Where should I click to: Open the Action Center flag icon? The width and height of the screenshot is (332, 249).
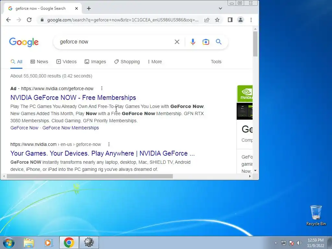tap(291, 243)
